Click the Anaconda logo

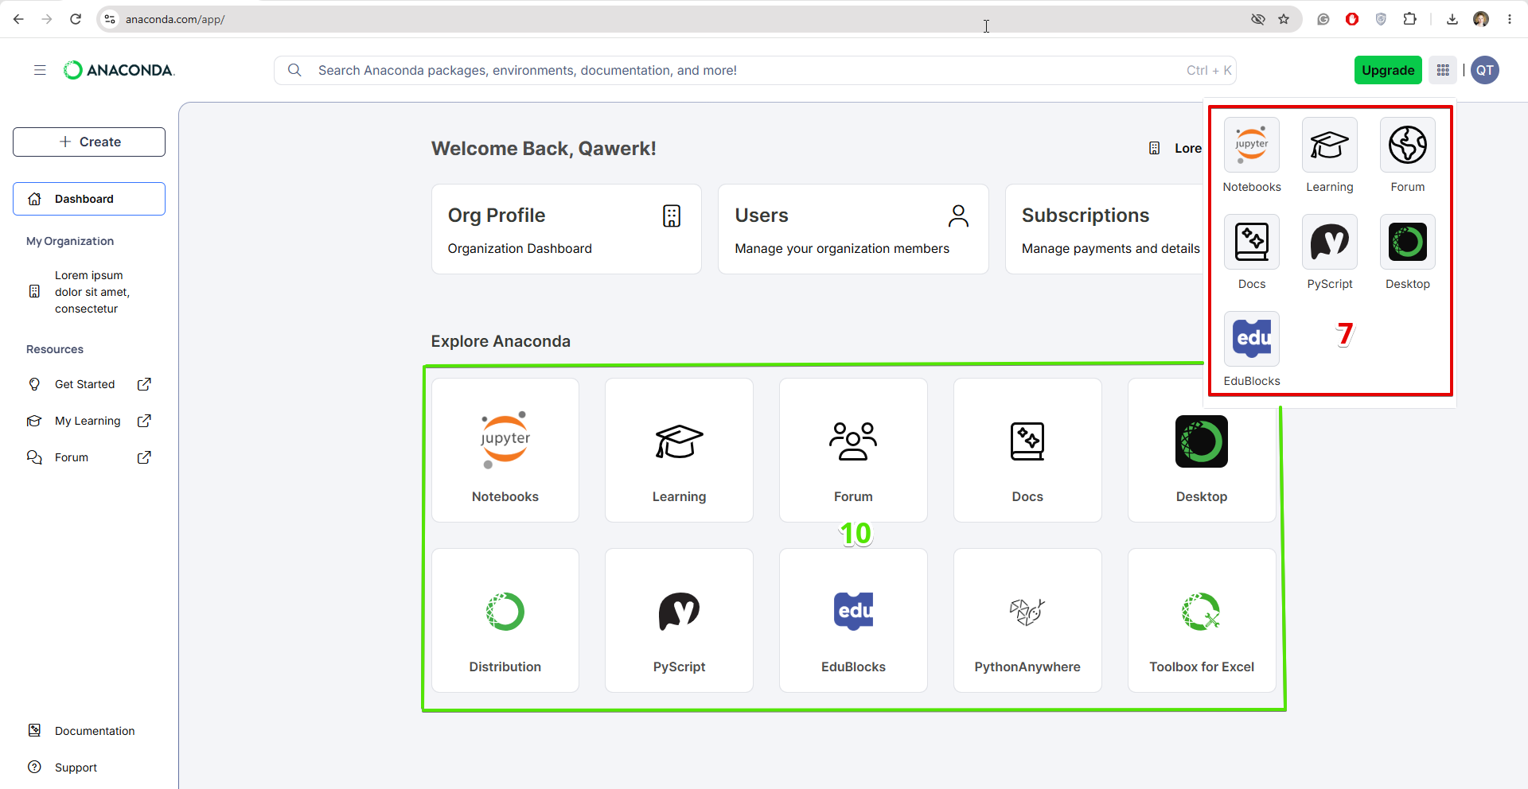[x=119, y=70]
